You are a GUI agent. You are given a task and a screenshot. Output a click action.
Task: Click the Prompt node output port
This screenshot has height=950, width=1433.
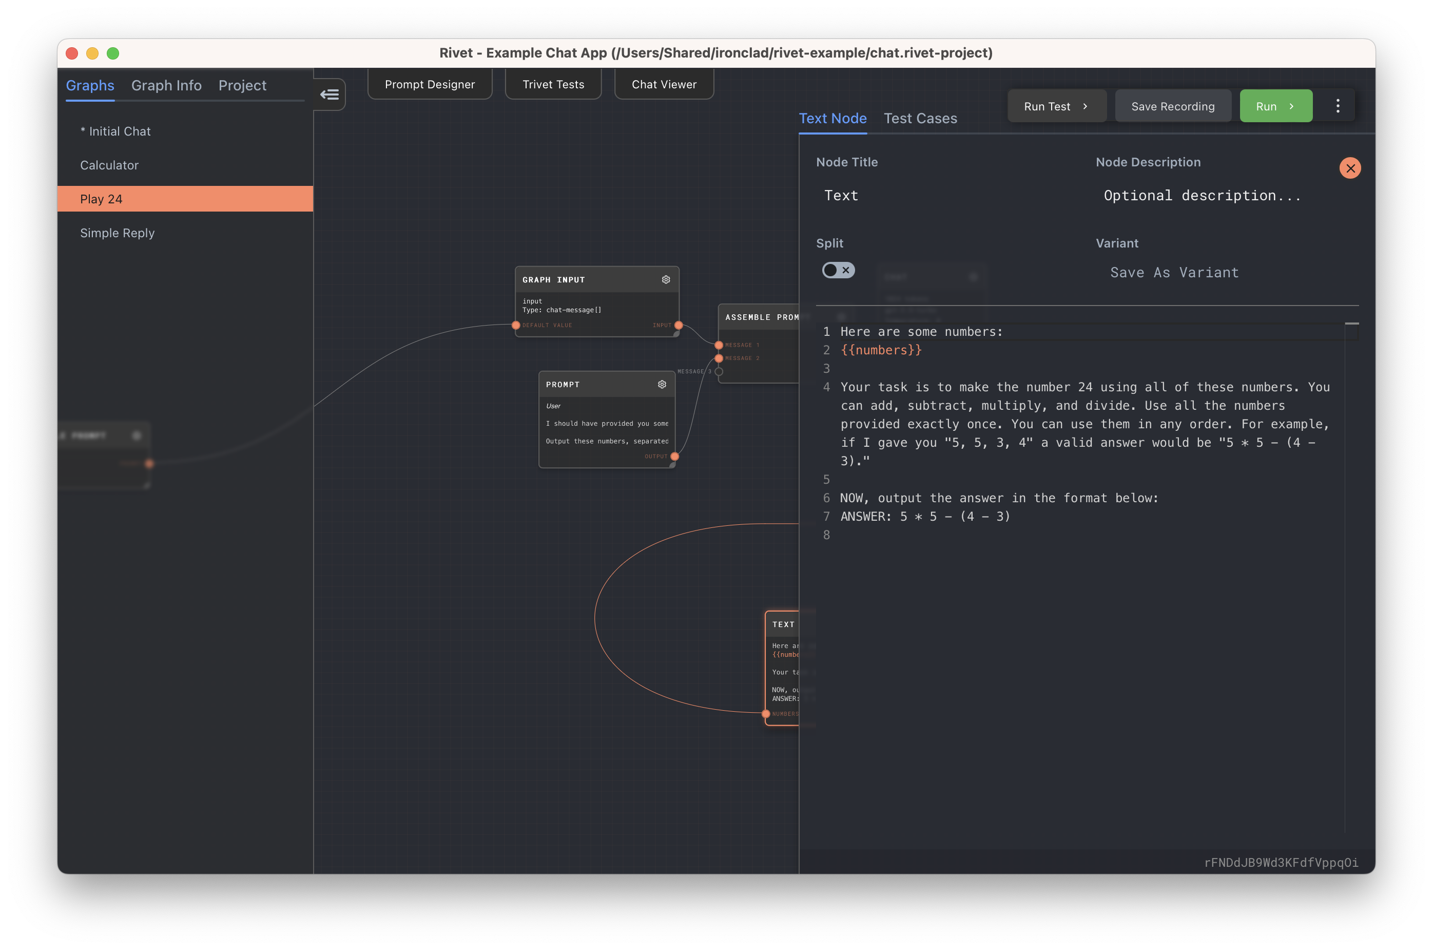tap(674, 456)
